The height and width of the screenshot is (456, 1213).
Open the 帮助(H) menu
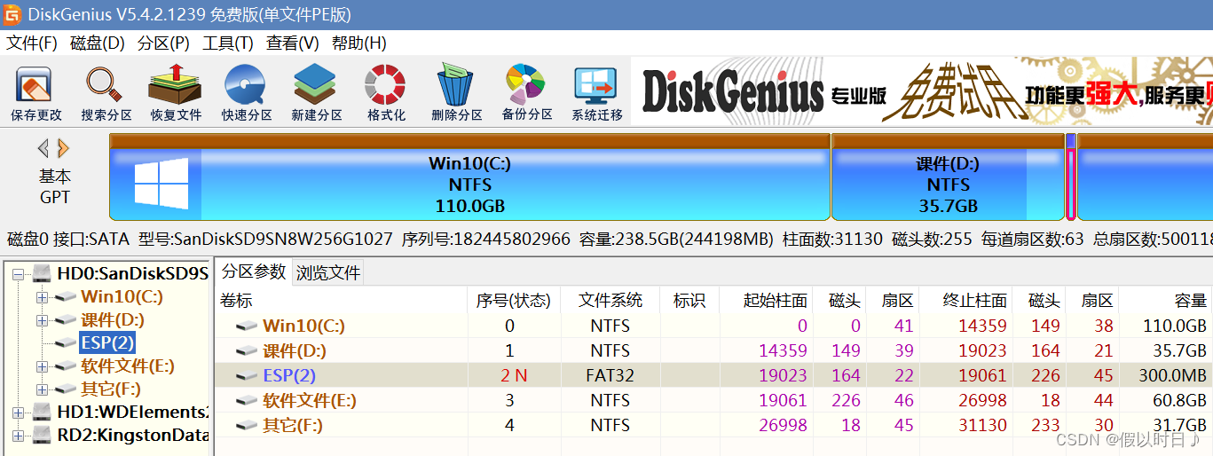coord(359,43)
